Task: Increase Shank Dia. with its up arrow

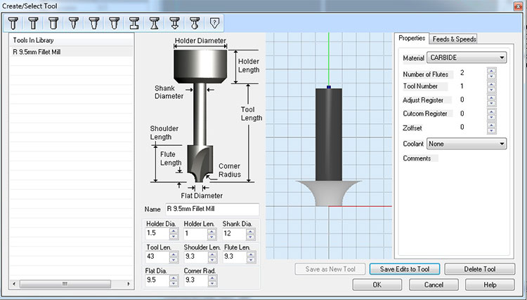Action: [250, 231]
